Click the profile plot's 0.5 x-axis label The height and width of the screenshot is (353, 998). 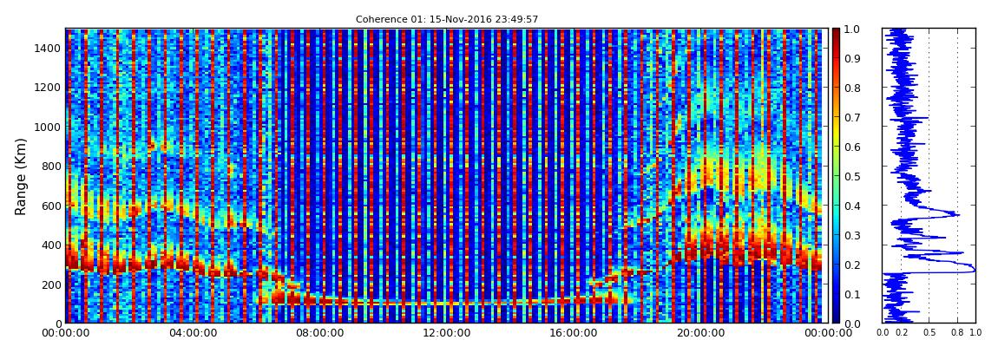point(929,333)
